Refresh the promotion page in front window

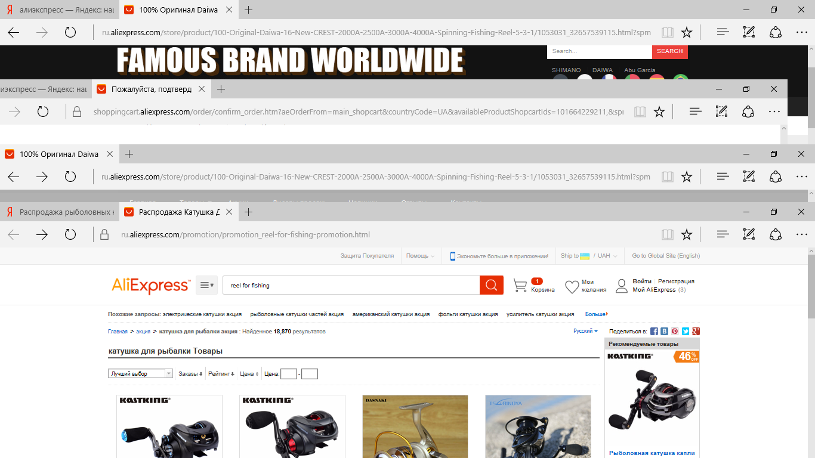click(x=70, y=234)
